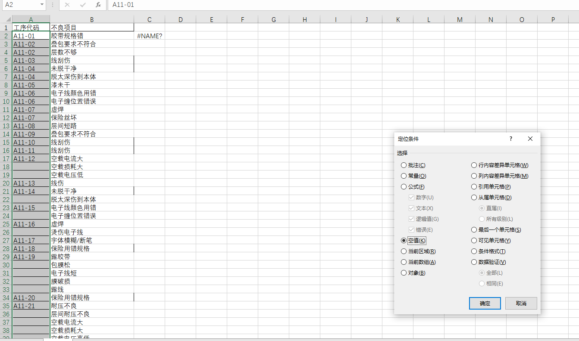579x341 pixels.
Task: Click the formula bar containing A11-01
Action: (343, 5)
